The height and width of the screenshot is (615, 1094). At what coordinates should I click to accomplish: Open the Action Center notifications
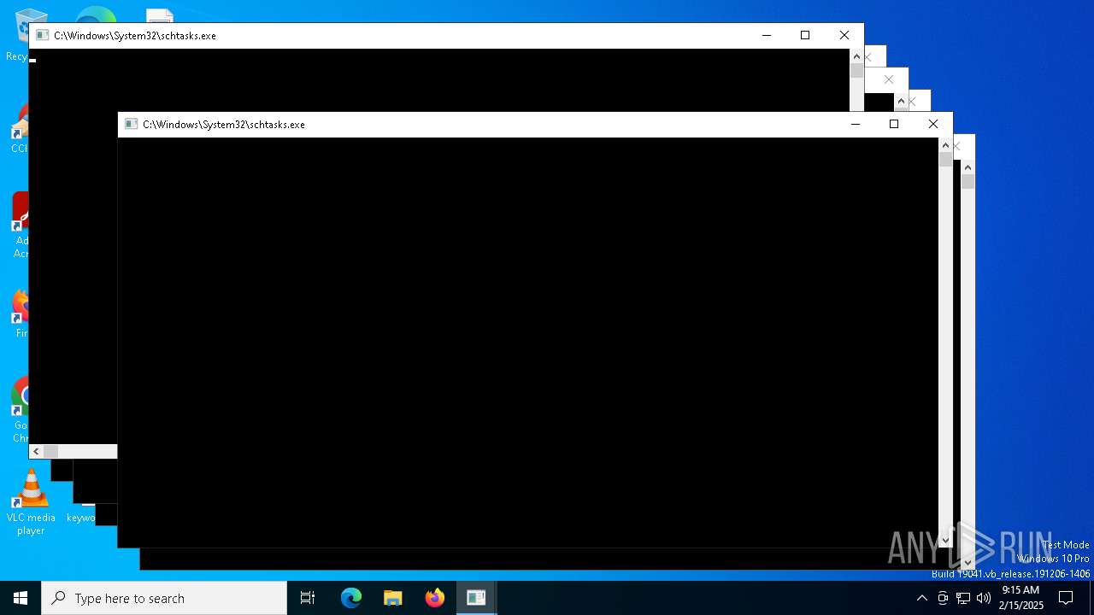coord(1066,598)
